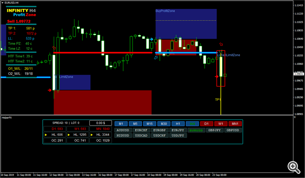The width and height of the screenshot is (305, 178).
Task: Select the M30 timeframe button
Action: click(x=164, y=124)
